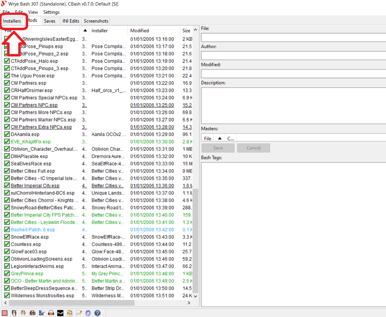386x317 pixels.
Task: Launch BOSS load order sorter icon
Action: click(x=32, y=313)
